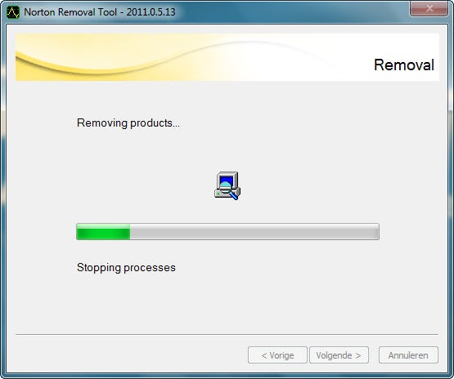Click the horizontal separator line above buttons
This screenshot has width=454, height=379.
[227, 334]
